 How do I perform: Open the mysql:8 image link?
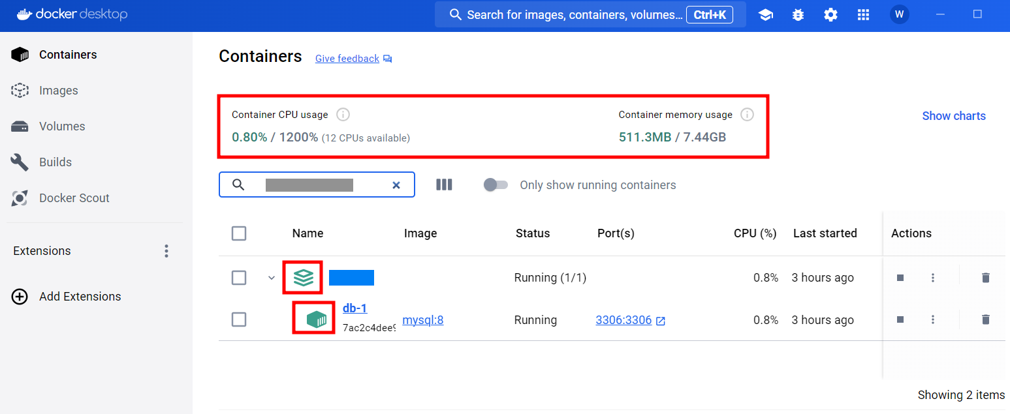point(423,320)
